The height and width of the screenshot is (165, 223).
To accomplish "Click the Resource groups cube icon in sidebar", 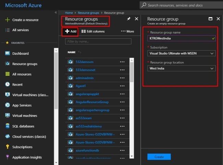I will pyautogui.click(x=8, y=64).
